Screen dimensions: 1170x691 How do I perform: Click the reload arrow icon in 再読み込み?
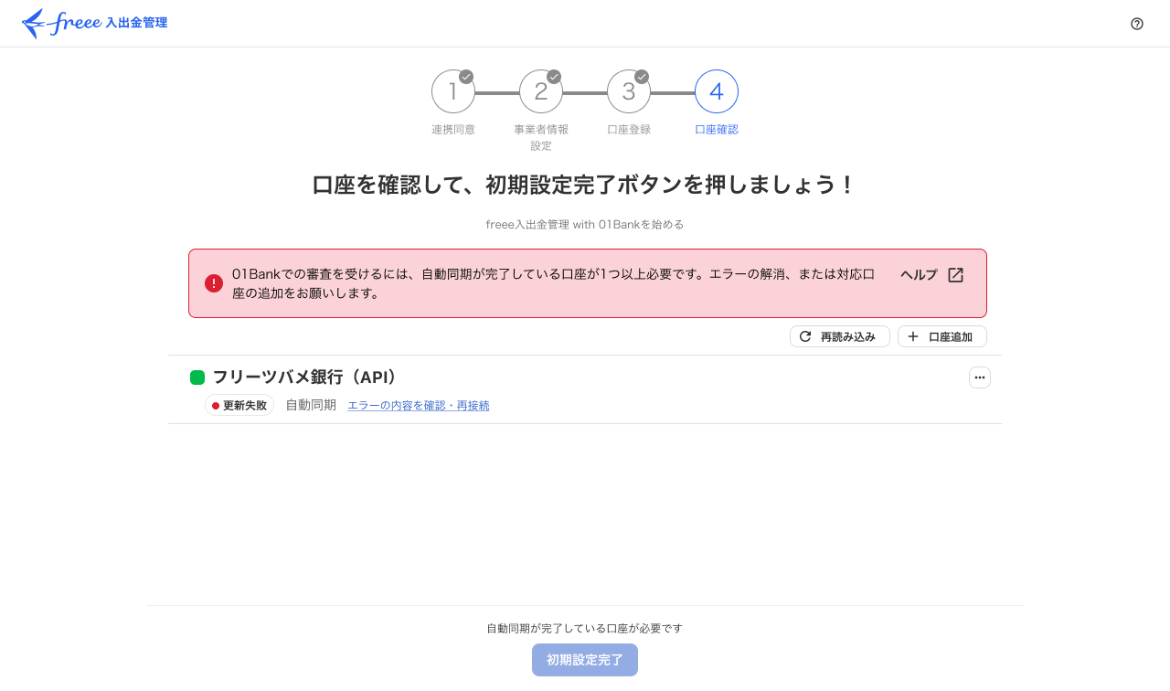point(805,336)
